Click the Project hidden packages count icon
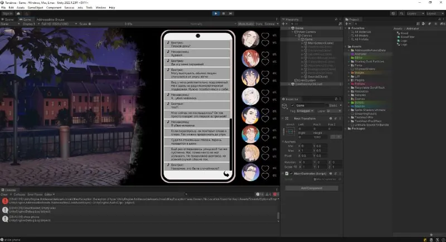This screenshot has height=242, width=446. click(x=442, y=24)
